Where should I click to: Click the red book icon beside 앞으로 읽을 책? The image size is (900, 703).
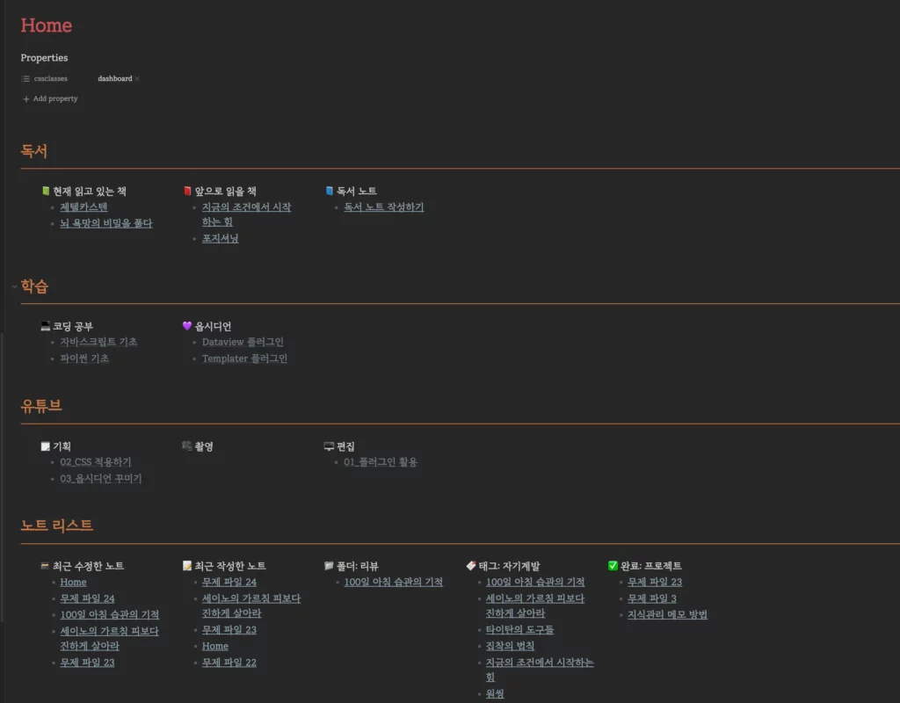click(187, 191)
